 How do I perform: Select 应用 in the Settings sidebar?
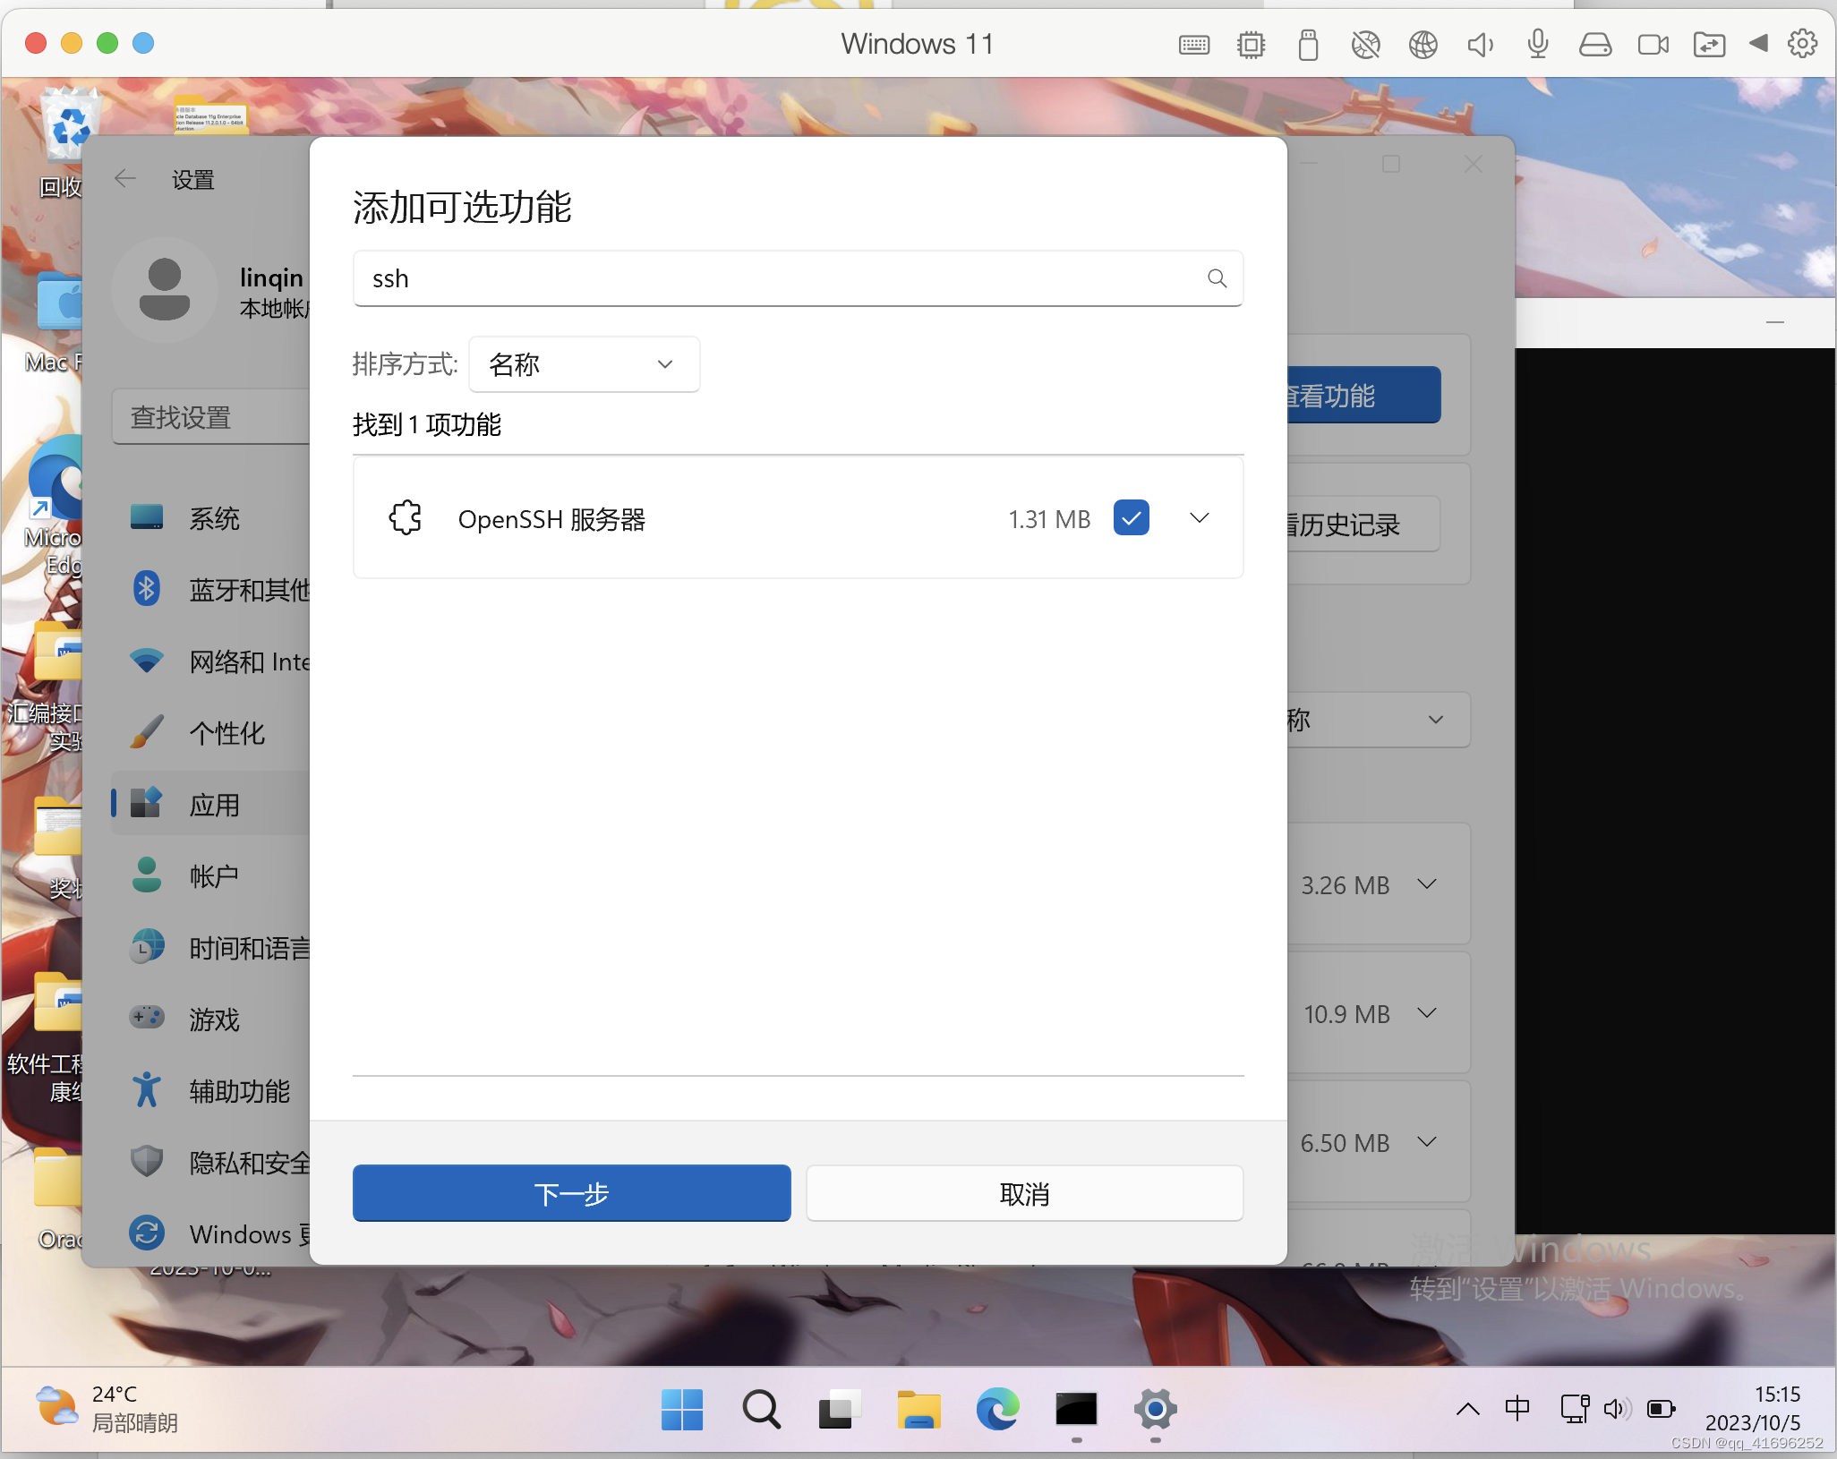pyautogui.click(x=210, y=805)
